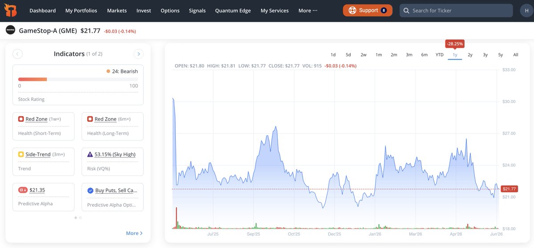This screenshot has height=248, width=534.
Task: Select second indicators pagination dot
Action: pos(80,218)
